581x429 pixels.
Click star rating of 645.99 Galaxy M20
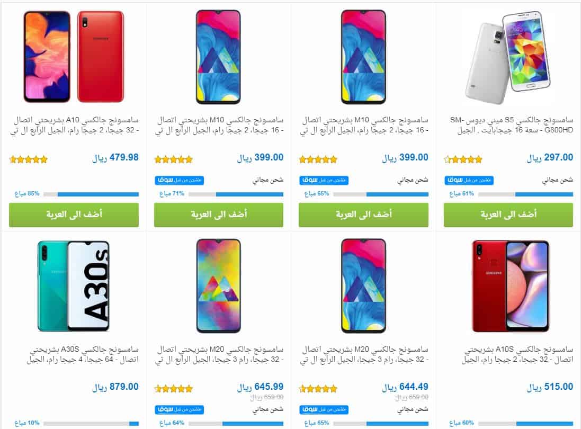(173, 389)
